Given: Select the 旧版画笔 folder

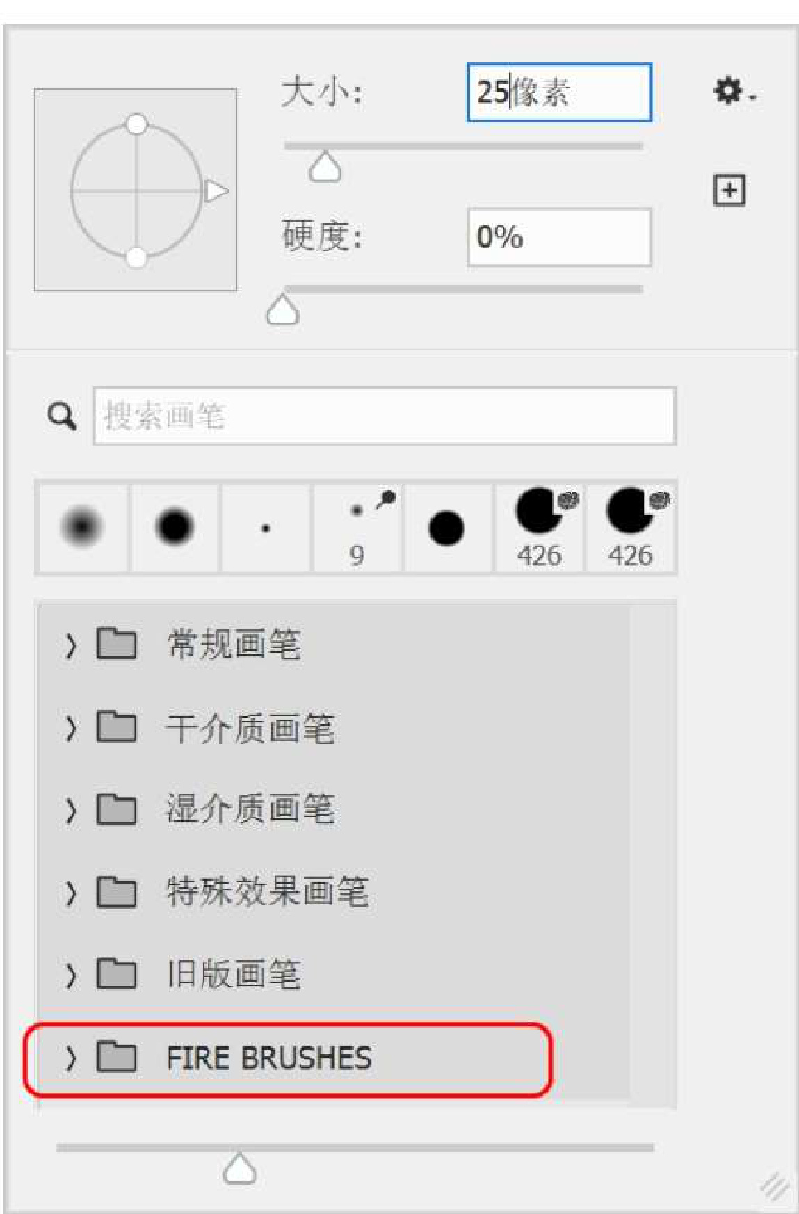Looking at the screenshot, I should pos(233,974).
